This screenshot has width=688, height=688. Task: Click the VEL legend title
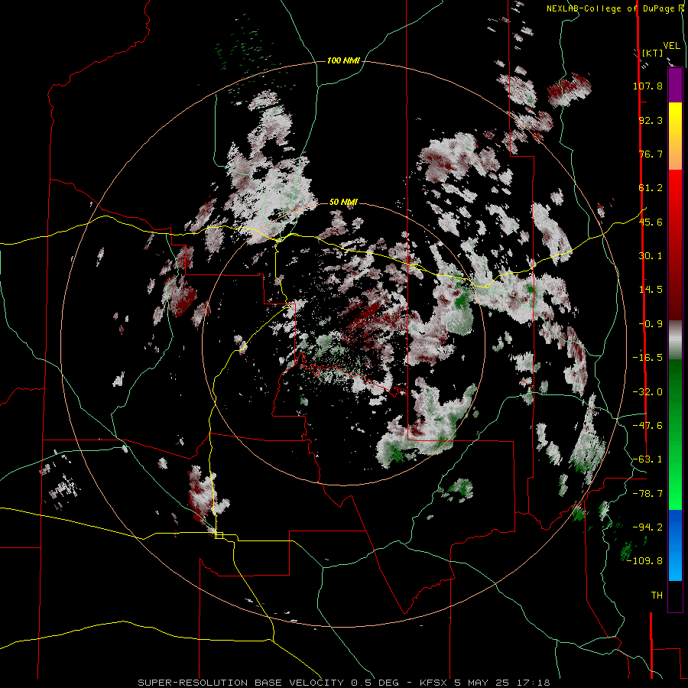point(671,46)
